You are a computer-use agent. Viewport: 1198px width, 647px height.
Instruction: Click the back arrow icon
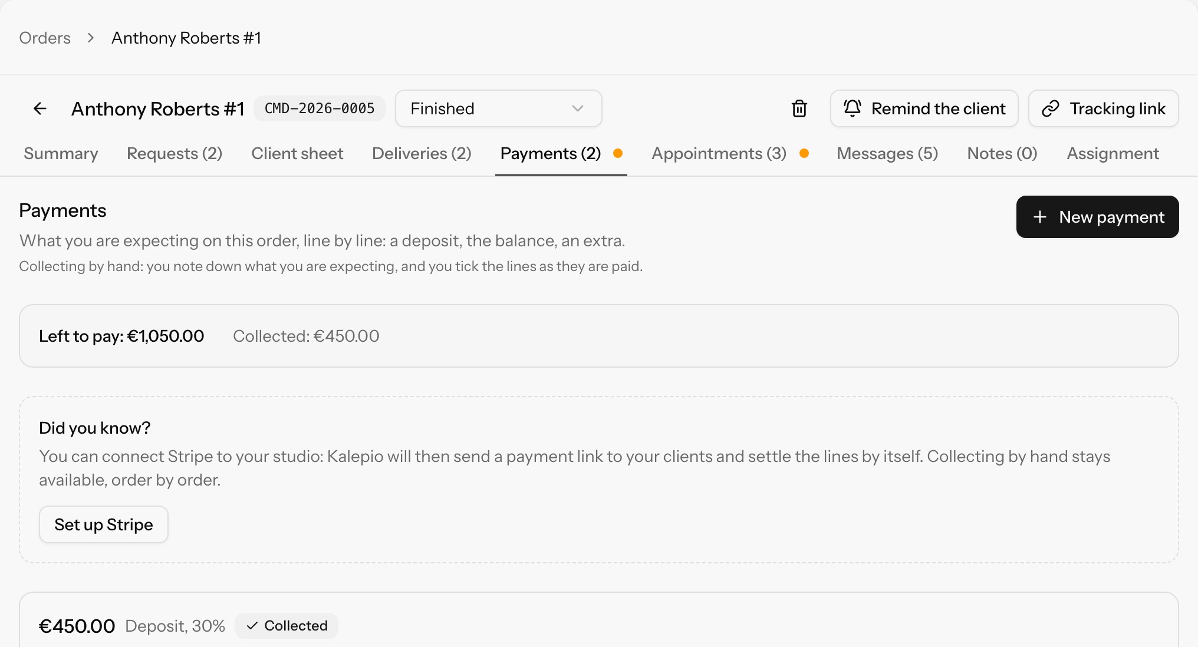[x=40, y=108]
